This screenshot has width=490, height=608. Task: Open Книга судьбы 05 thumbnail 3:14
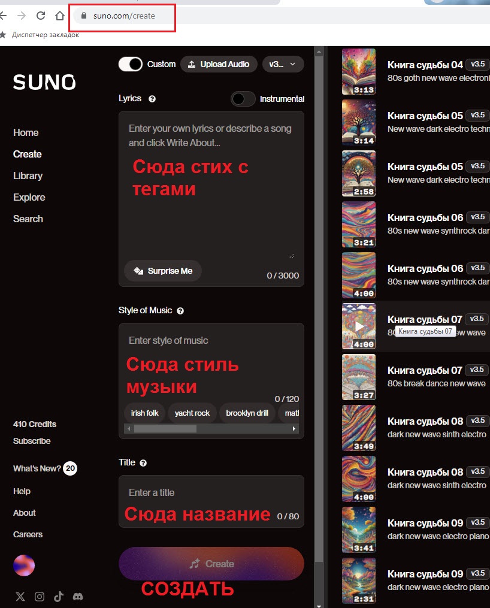click(359, 123)
